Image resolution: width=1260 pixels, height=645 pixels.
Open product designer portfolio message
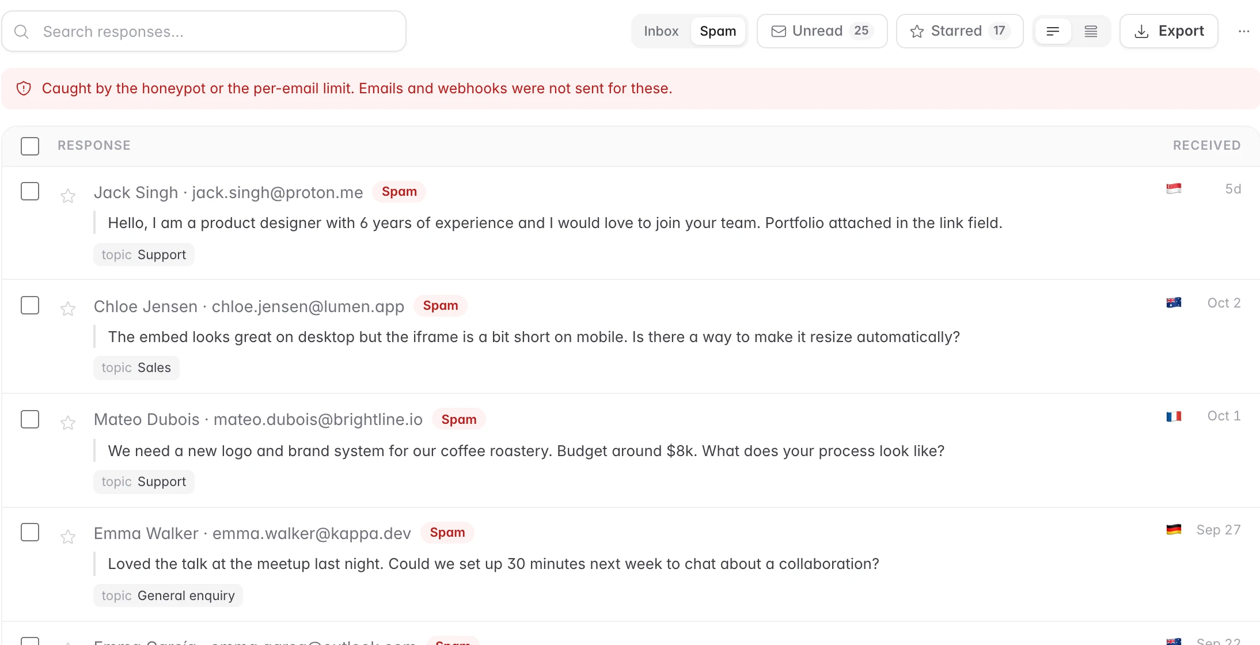555,223
